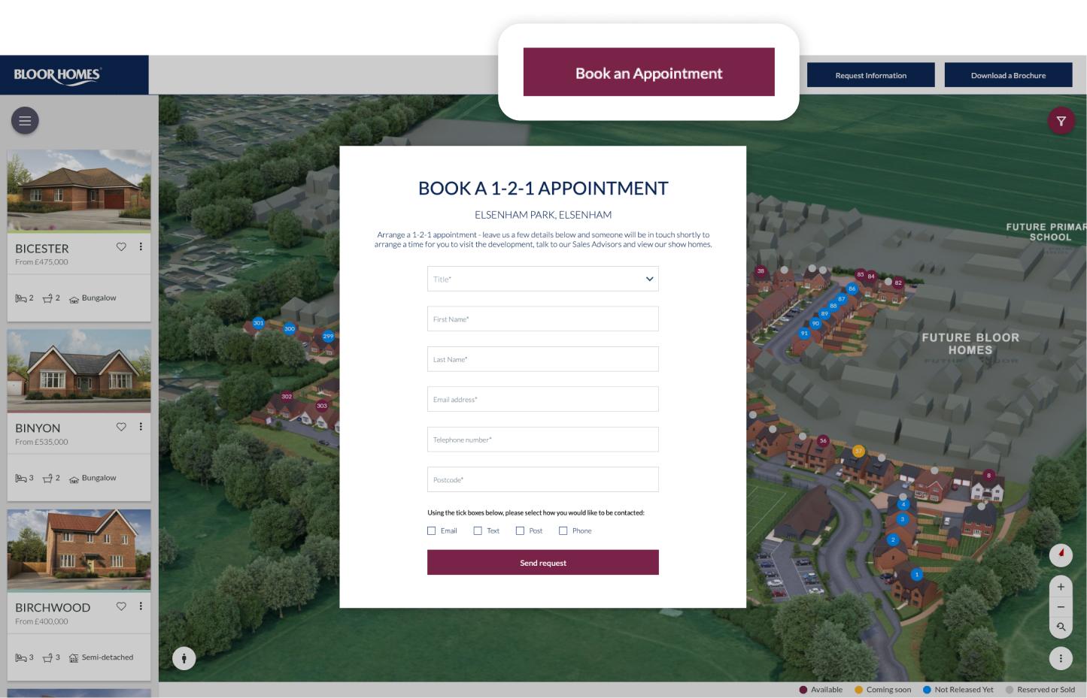Viewport: 1087px width, 698px height.
Task: Click the filter funnel icon
Action: [1061, 121]
